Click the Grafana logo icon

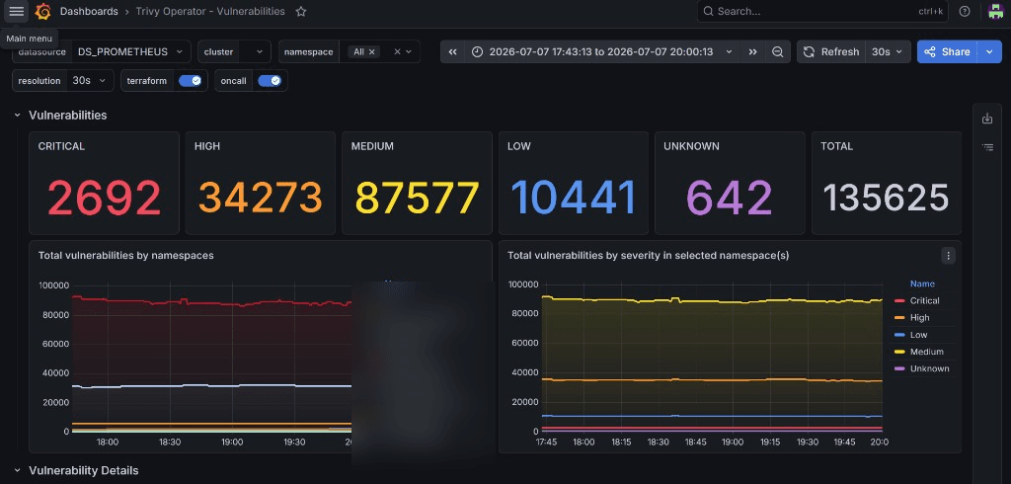(43, 11)
